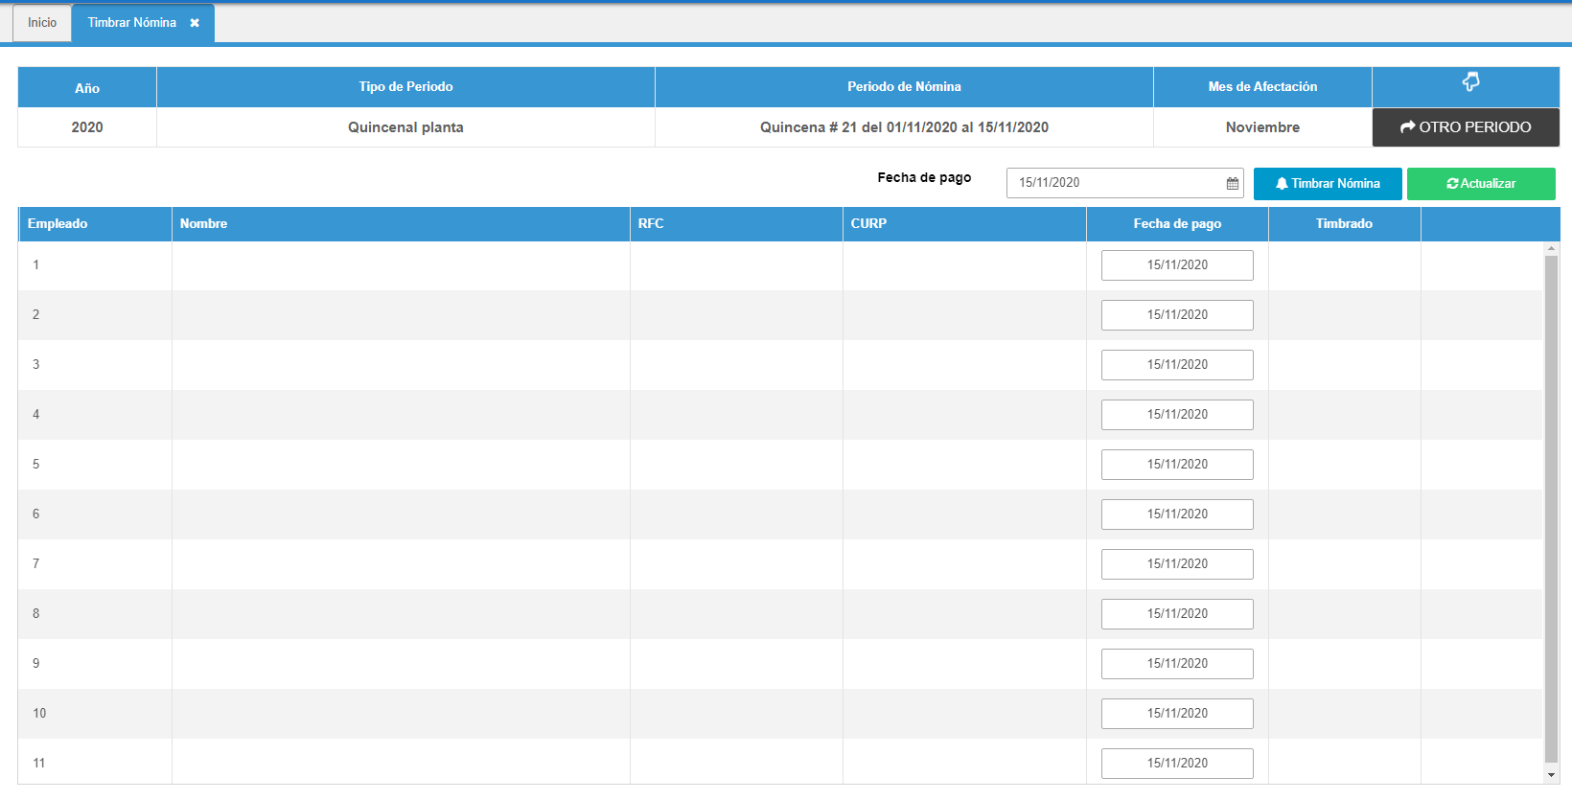The image size is (1572, 800).
Task: Change the payment date of employee 7
Action: coord(1176,564)
